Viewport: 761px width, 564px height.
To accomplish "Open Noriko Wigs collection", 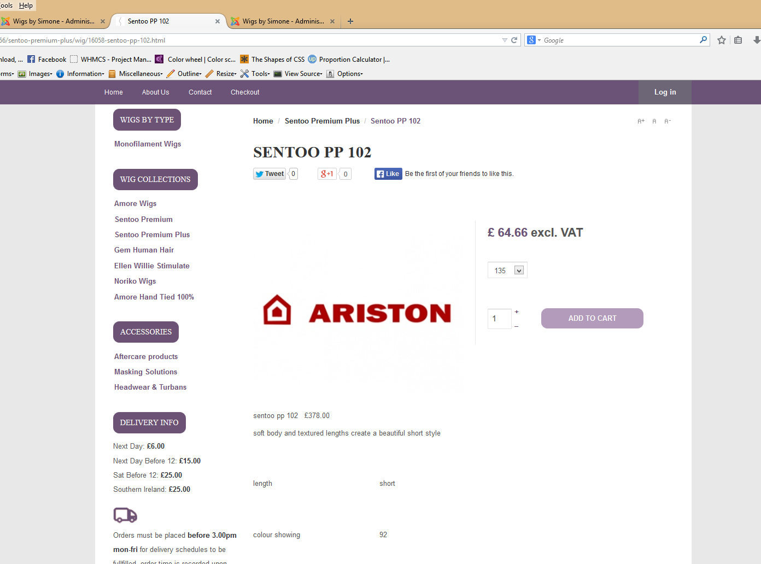I will point(135,281).
